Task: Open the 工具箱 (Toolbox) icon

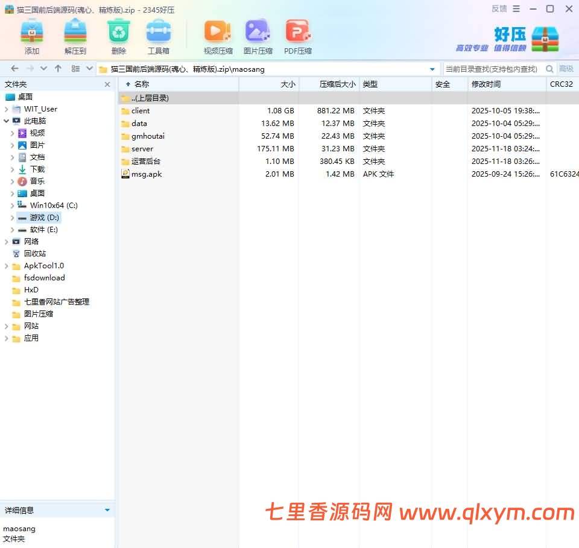Action: pyautogui.click(x=159, y=31)
